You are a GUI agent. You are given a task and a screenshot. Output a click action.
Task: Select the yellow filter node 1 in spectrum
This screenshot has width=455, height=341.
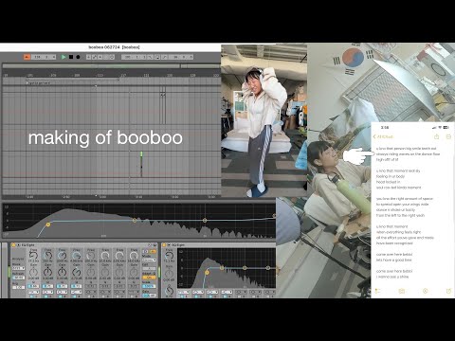48,224
